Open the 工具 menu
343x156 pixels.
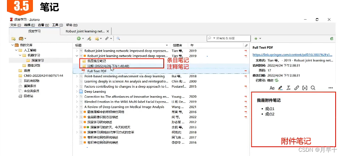click(x=57, y=25)
